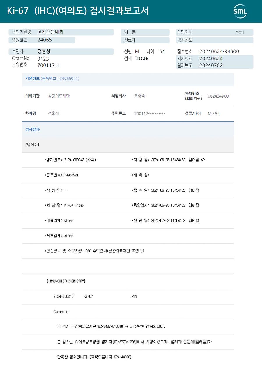Click the 육안검사 date line
Viewport: 262px width, 370px height.
click(x=165, y=205)
